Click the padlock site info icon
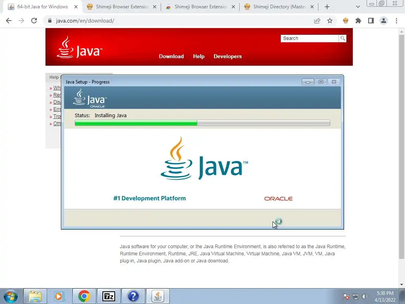This screenshot has width=405, height=304. (x=50, y=21)
